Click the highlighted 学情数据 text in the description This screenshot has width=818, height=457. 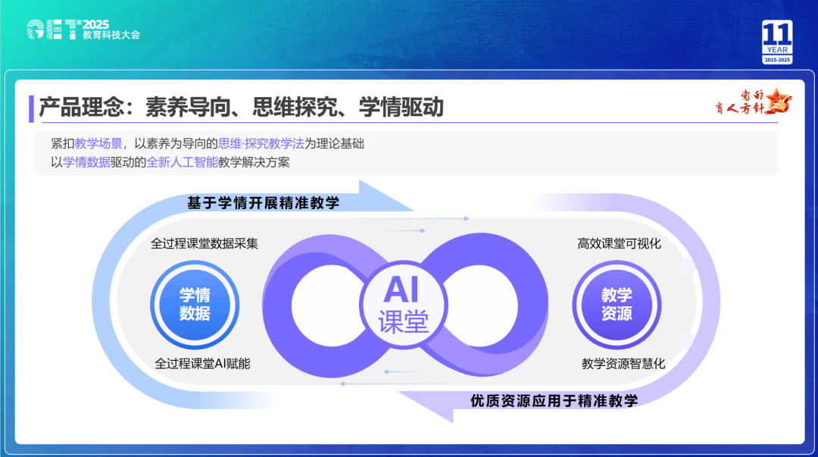pyautogui.click(x=86, y=162)
